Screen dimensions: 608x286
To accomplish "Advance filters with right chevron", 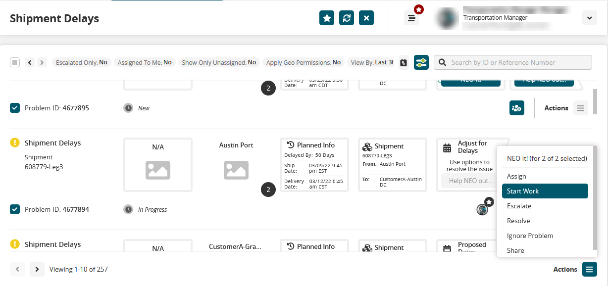I will [42, 62].
